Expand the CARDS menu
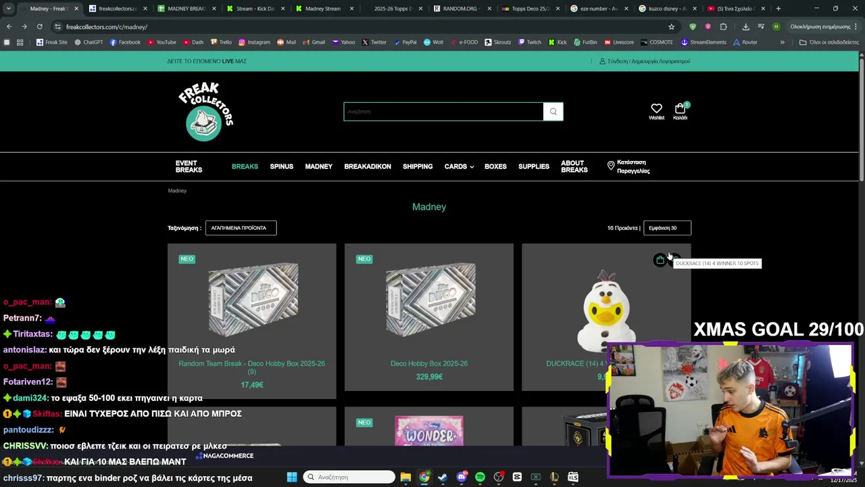This screenshot has height=487, width=865. pos(459,166)
